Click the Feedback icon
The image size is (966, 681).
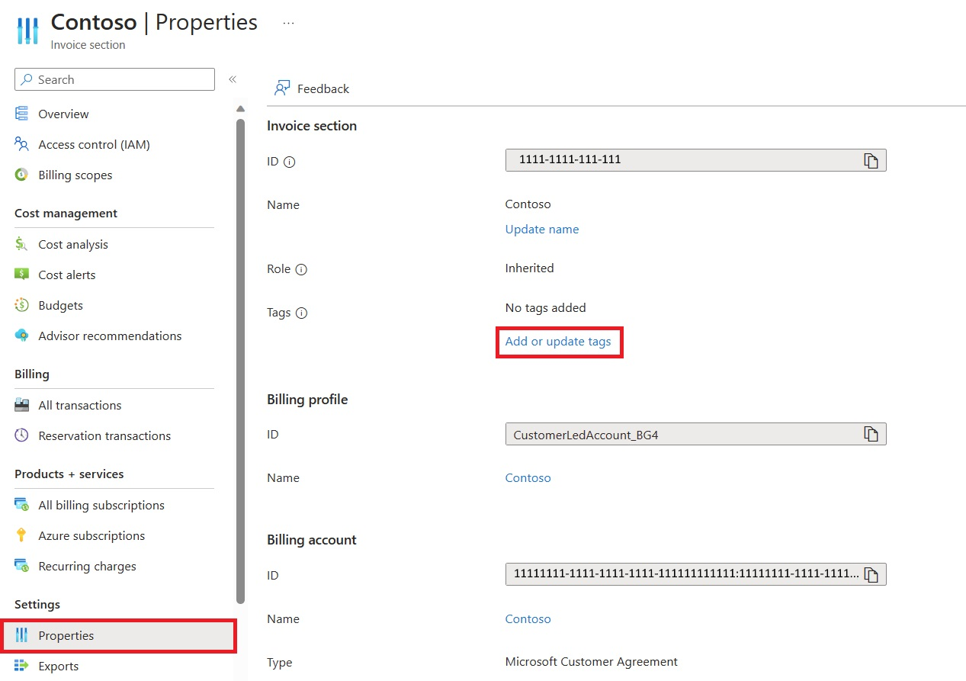(282, 88)
